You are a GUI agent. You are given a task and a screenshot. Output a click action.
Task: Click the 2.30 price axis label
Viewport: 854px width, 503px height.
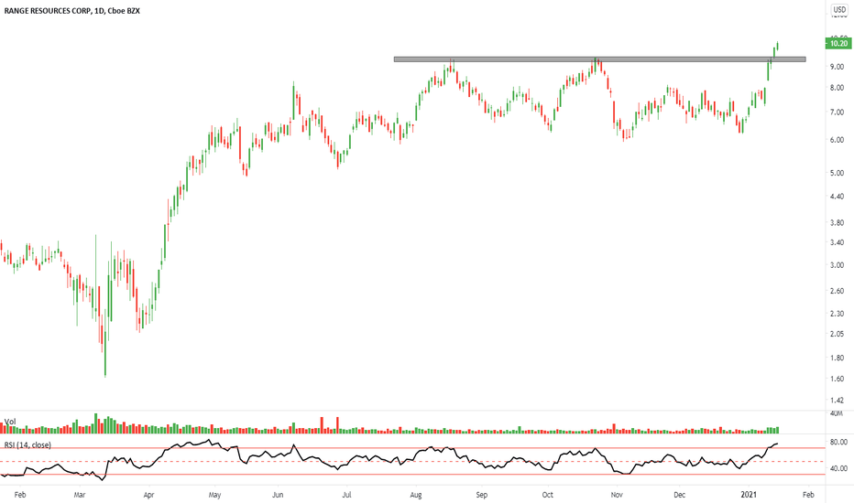[x=838, y=314]
